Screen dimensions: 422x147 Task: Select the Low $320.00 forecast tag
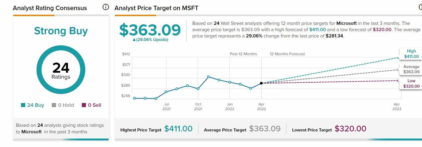click(x=411, y=84)
